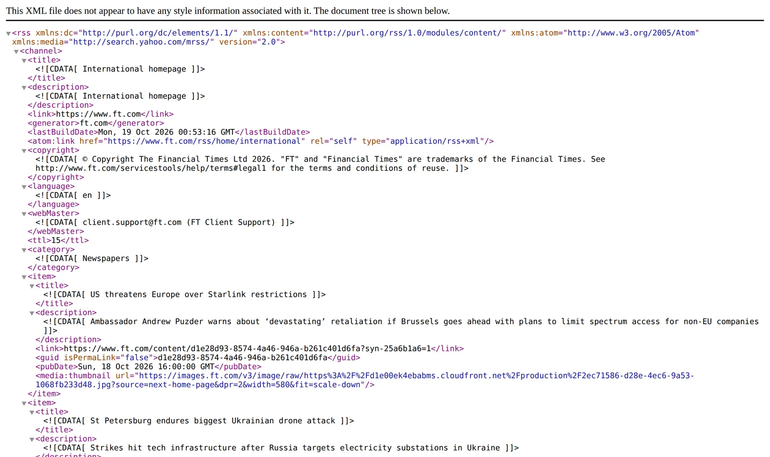
Task: Collapse the root rss element
Action: pos(8,33)
